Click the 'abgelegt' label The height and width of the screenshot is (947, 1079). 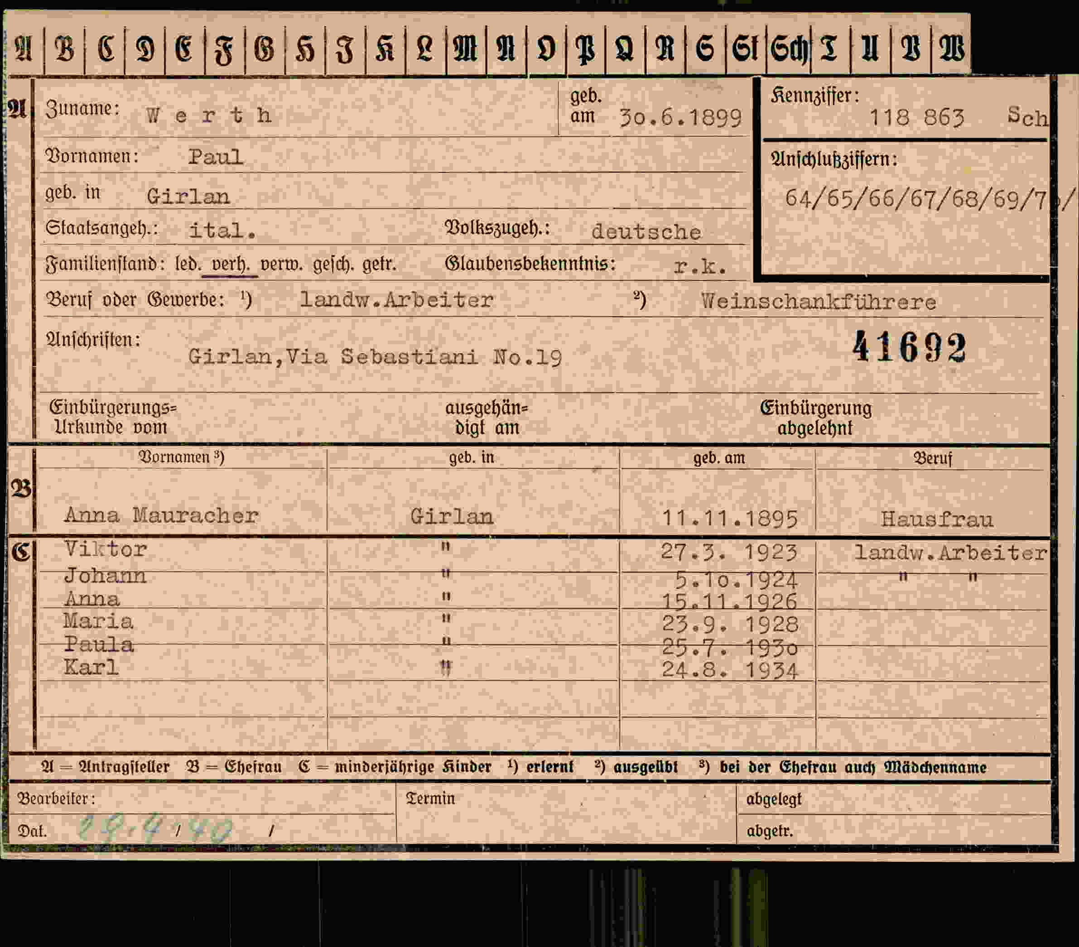774,799
